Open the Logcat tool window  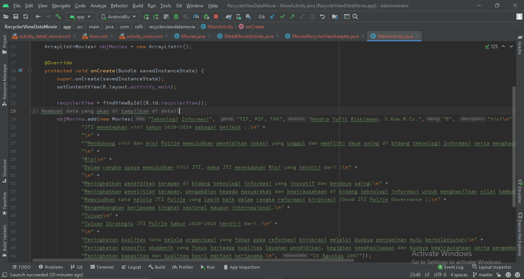tap(131, 267)
